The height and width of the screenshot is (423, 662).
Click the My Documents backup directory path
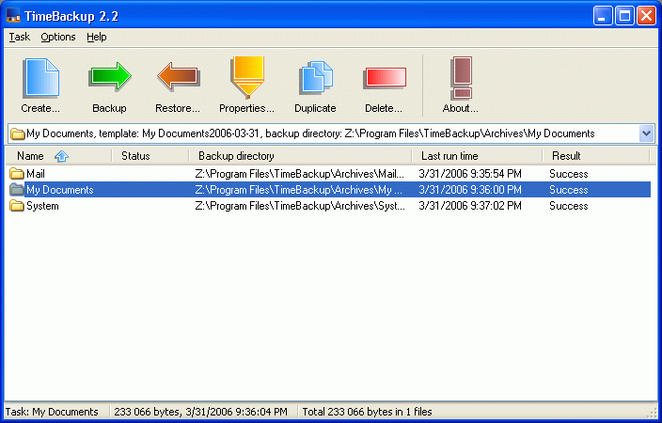(x=298, y=190)
